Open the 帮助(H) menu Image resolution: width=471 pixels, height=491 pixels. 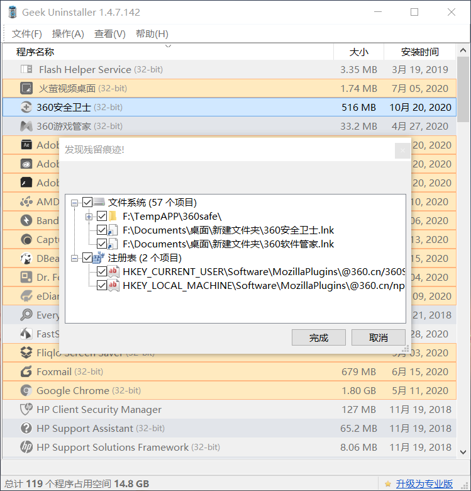pyautogui.click(x=152, y=34)
